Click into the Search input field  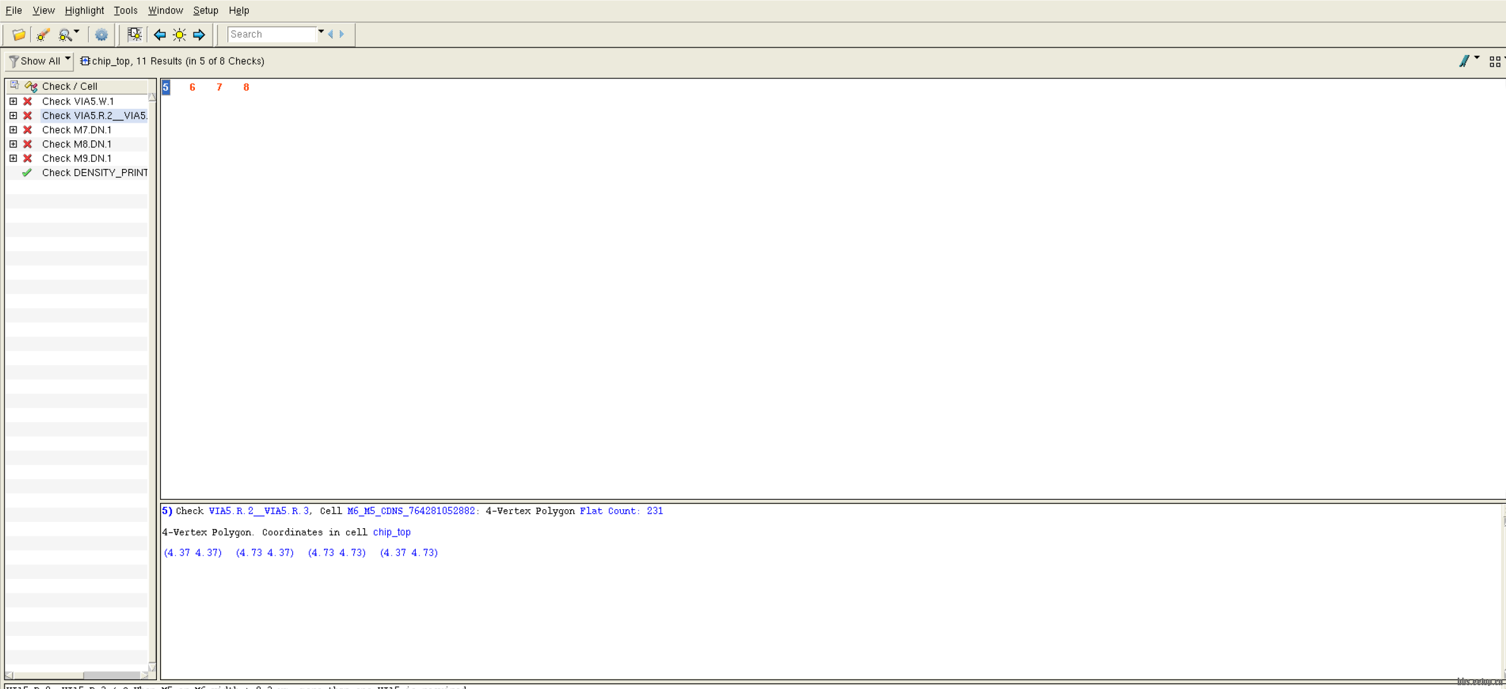tap(271, 34)
